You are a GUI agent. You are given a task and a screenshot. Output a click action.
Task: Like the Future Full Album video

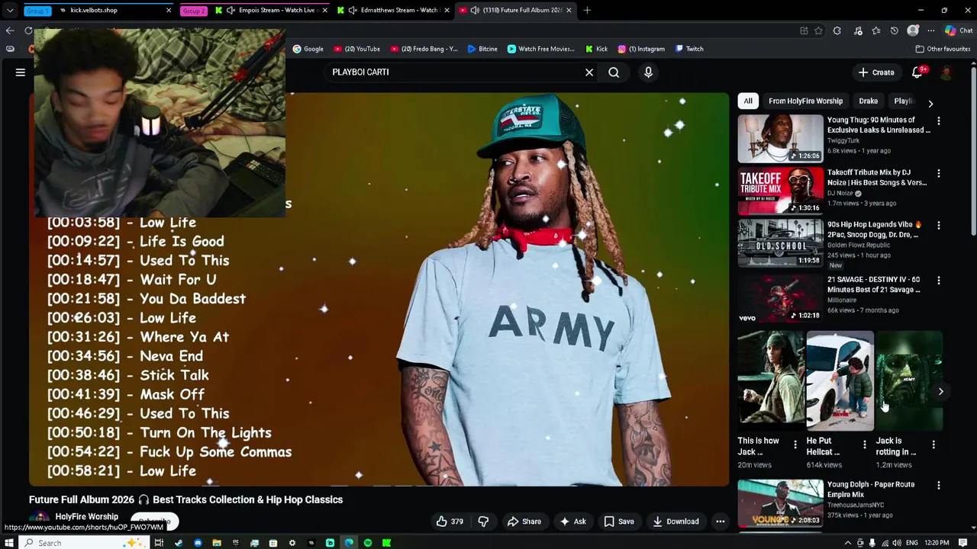click(450, 522)
